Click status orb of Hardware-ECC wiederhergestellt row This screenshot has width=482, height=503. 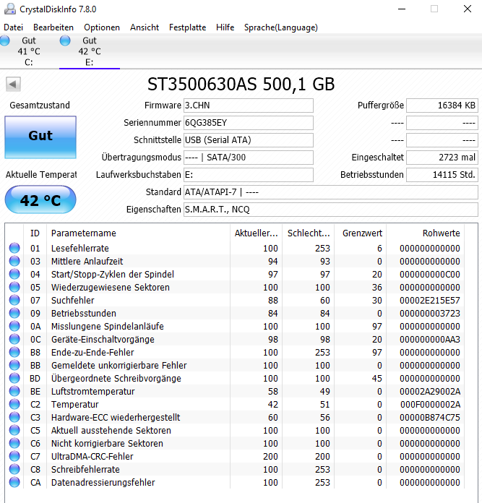click(x=14, y=417)
